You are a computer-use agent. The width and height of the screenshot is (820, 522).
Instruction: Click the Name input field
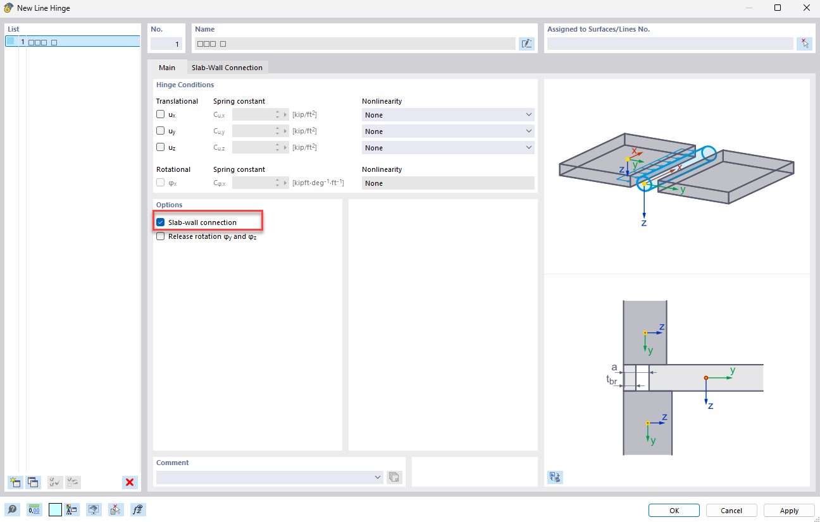point(355,44)
